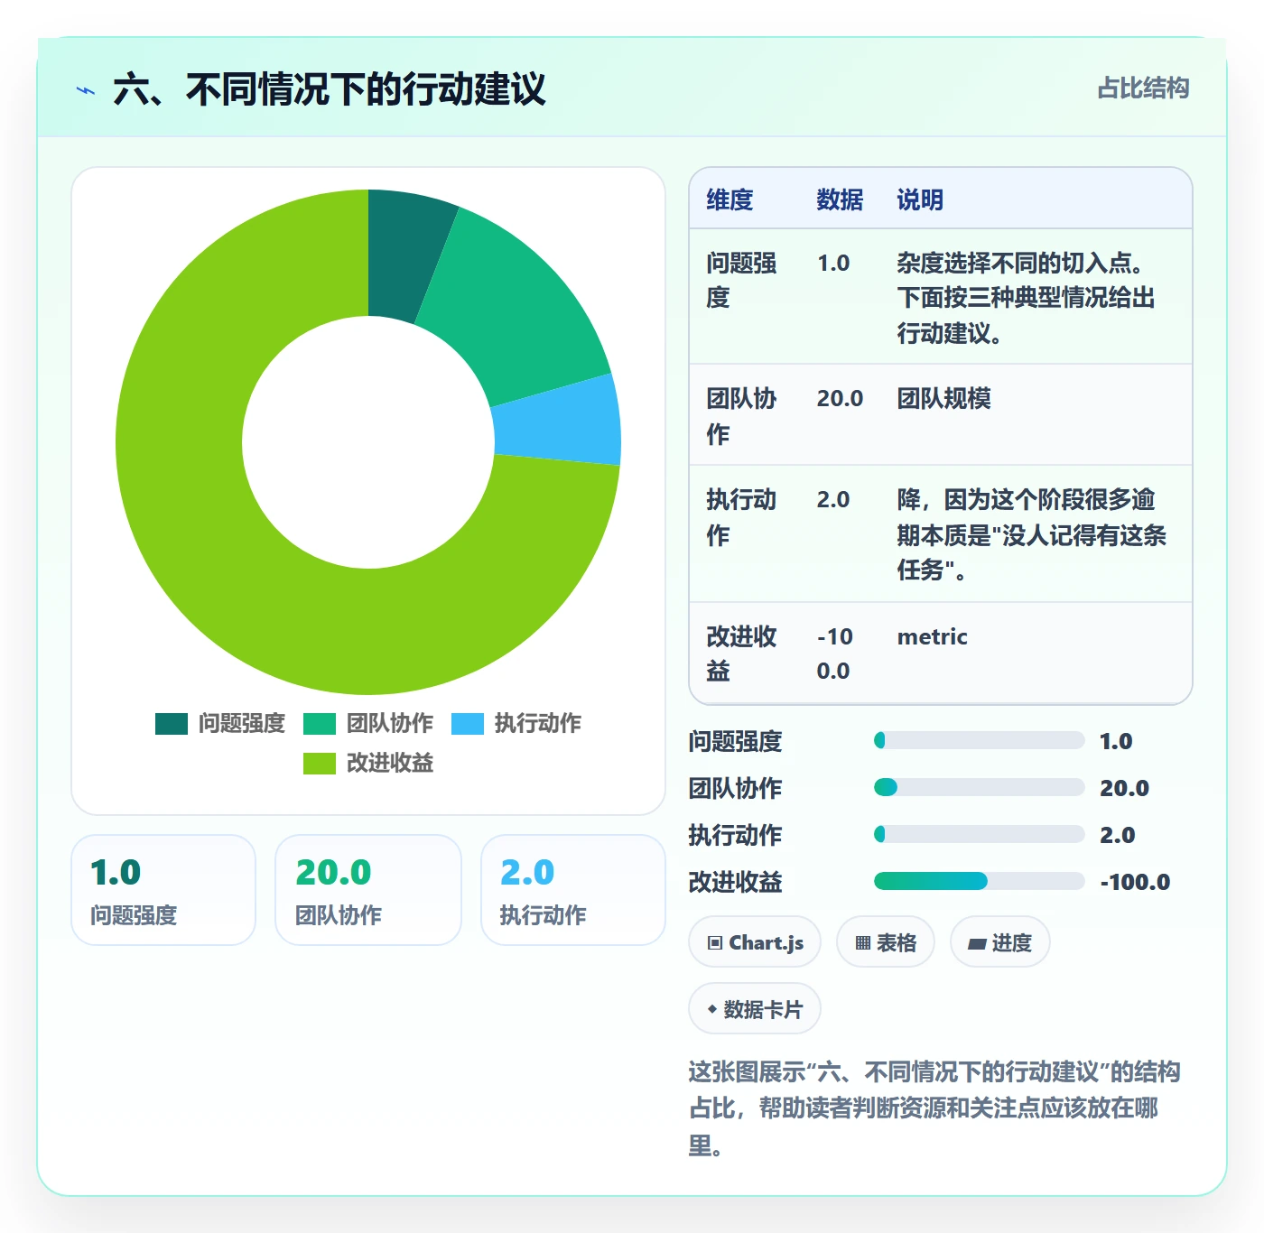Click the 问题强度 progress bar
1264x1233 pixels.
[979, 741]
